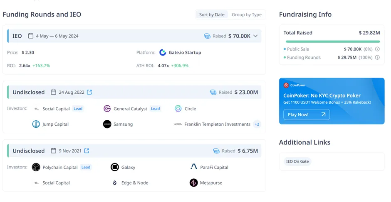The image size is (391, 202).
Task: Open Social Capital name in 2022 round
Action: (56, 109)
